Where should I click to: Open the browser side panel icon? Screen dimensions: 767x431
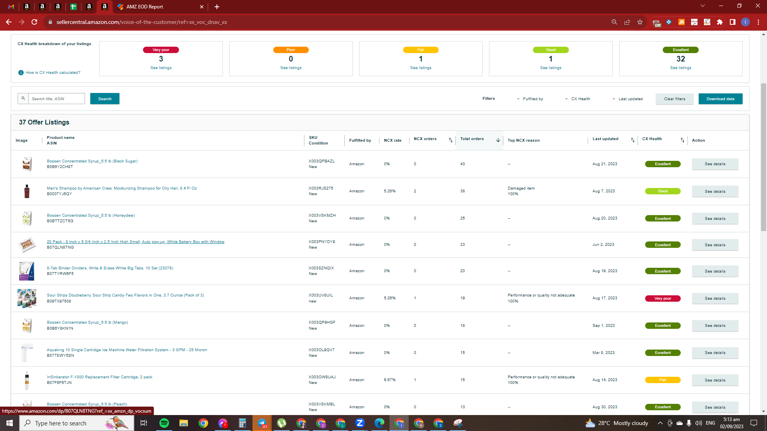pyautogui.click(x=733, y=22)
